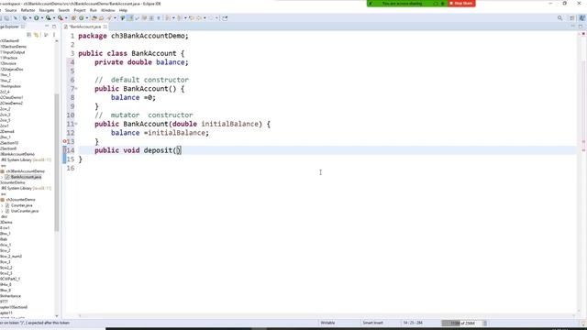Image resolution: width=587 pixels, height=330 pixels.
Task: Open the Refactor menu
Action: pyautogui.click(x=28, y=10)
